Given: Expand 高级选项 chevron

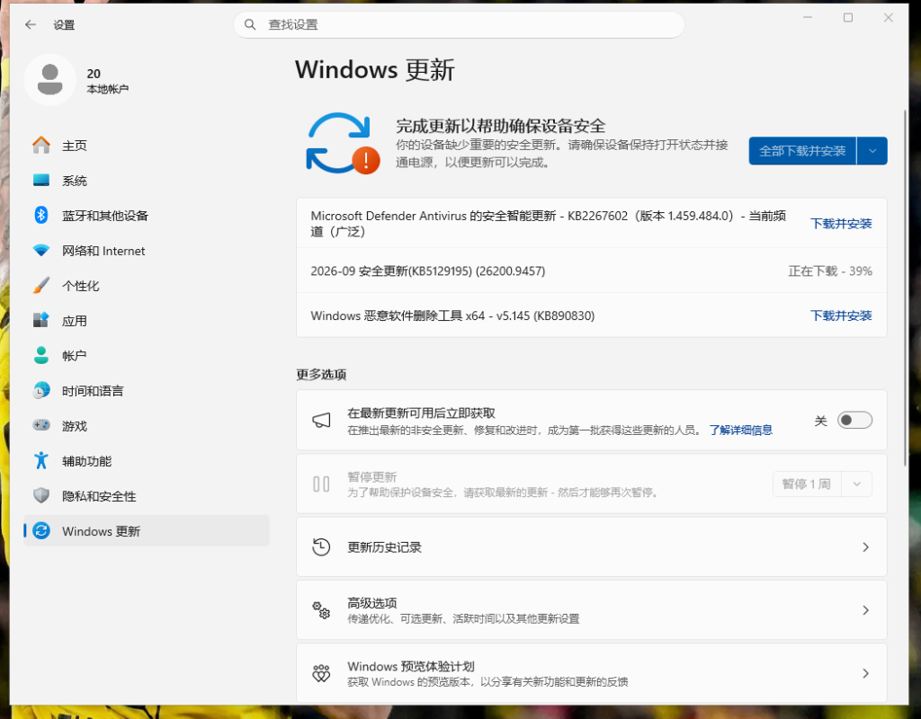Looking at the screenshot, I should [x=865, y=610].
